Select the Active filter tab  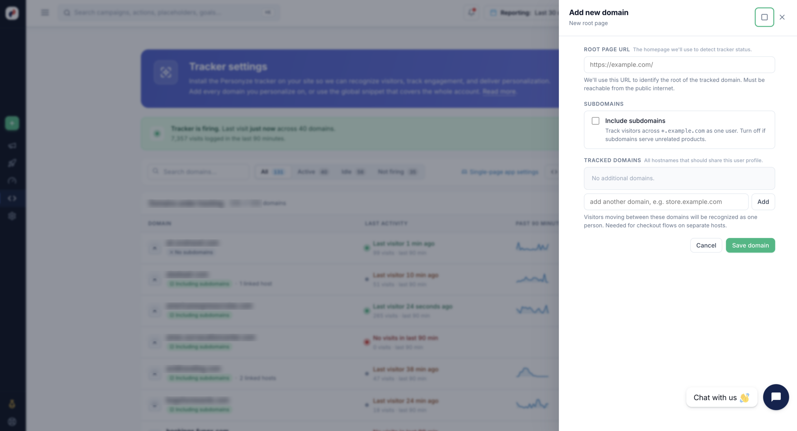pos(313,172)
